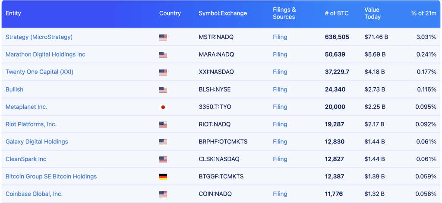Open Bitcoin Group SE Bitcoin Holdings link
This screenshot has height=203, width=442.
click(51, 177)
